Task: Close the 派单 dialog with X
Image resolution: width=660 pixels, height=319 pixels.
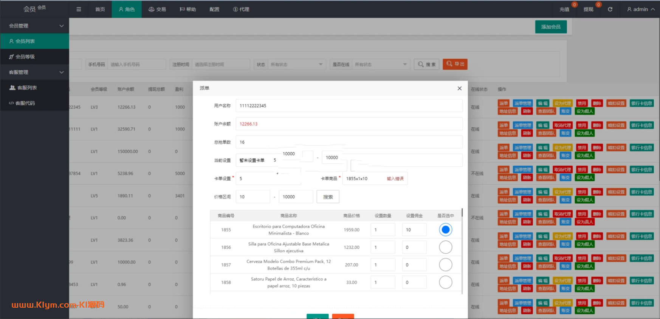Action: click(459, 88)
